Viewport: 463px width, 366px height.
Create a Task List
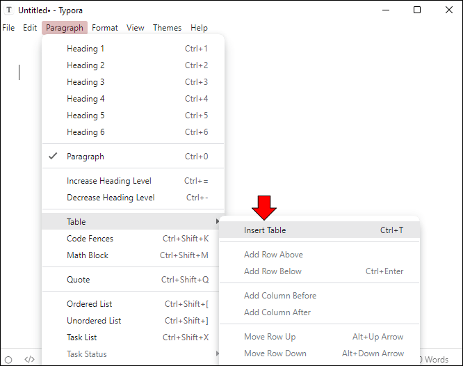[82, 337]
